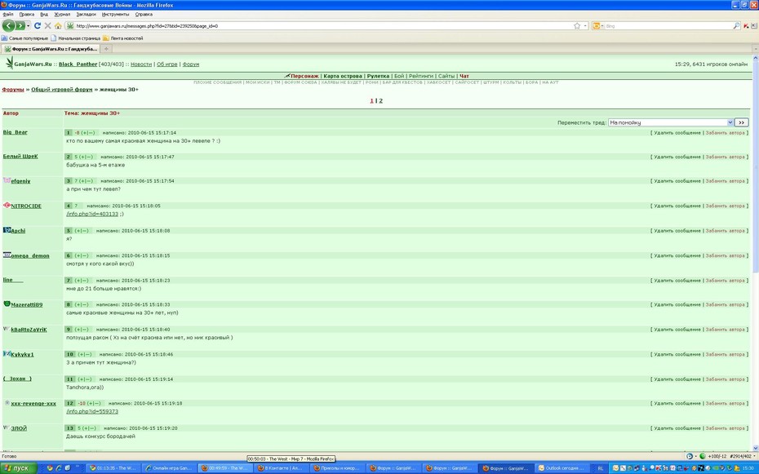
Task: Go to the Персонаж page
Action: coord(304,76)
